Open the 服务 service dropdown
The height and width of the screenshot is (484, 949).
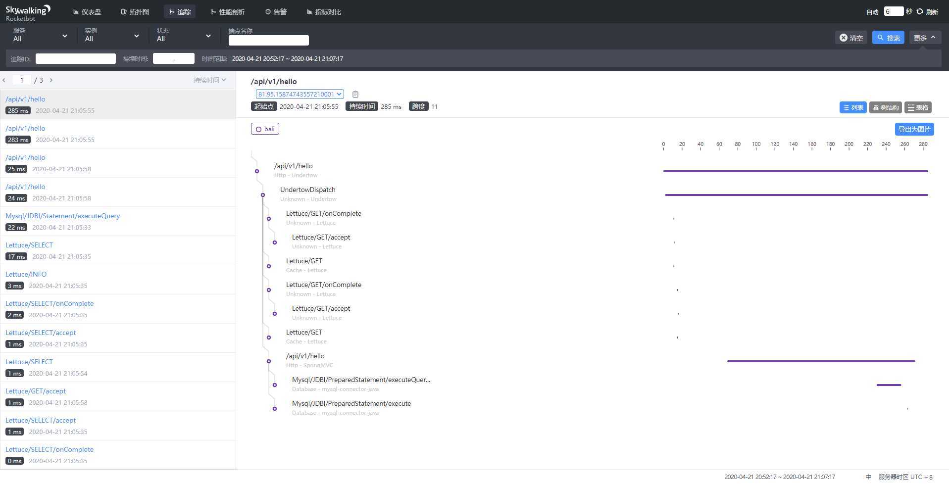[x=40, y=36]
